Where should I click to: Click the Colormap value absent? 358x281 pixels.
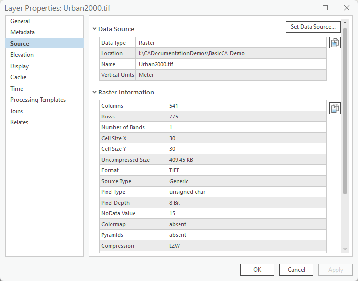click(178, 224)
